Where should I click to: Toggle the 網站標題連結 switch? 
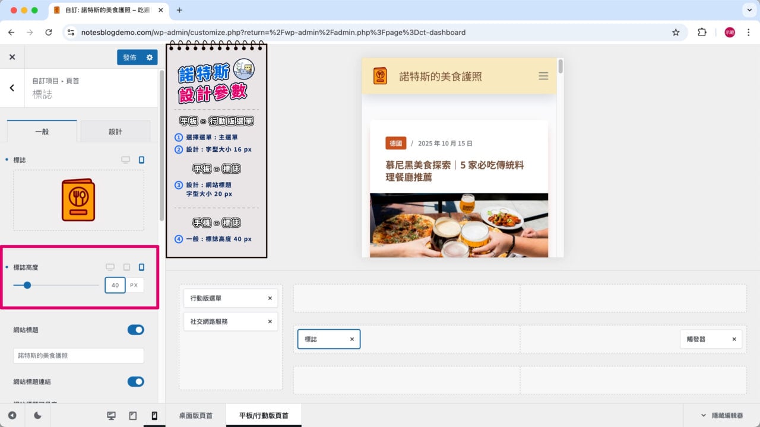135,381
